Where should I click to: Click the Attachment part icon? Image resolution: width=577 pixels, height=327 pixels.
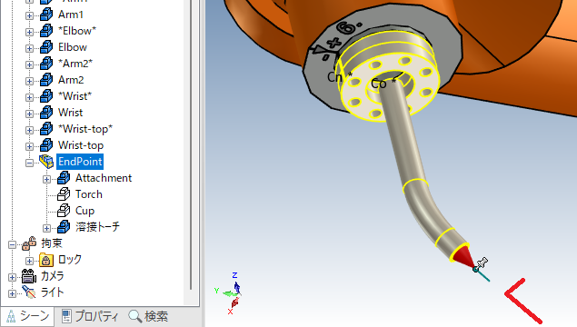pos(64,178)
